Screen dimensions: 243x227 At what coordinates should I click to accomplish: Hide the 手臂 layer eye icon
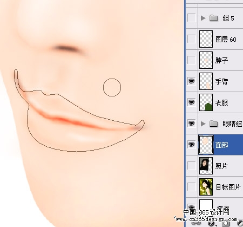[191, 81]
